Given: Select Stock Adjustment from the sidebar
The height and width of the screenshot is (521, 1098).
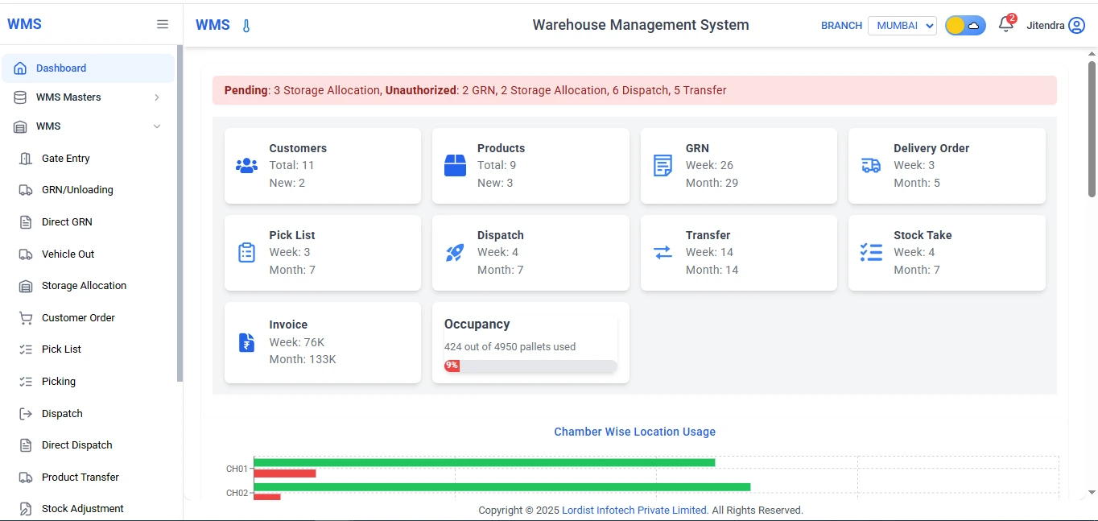Looking at the screenshot, I should click(82, 508).
